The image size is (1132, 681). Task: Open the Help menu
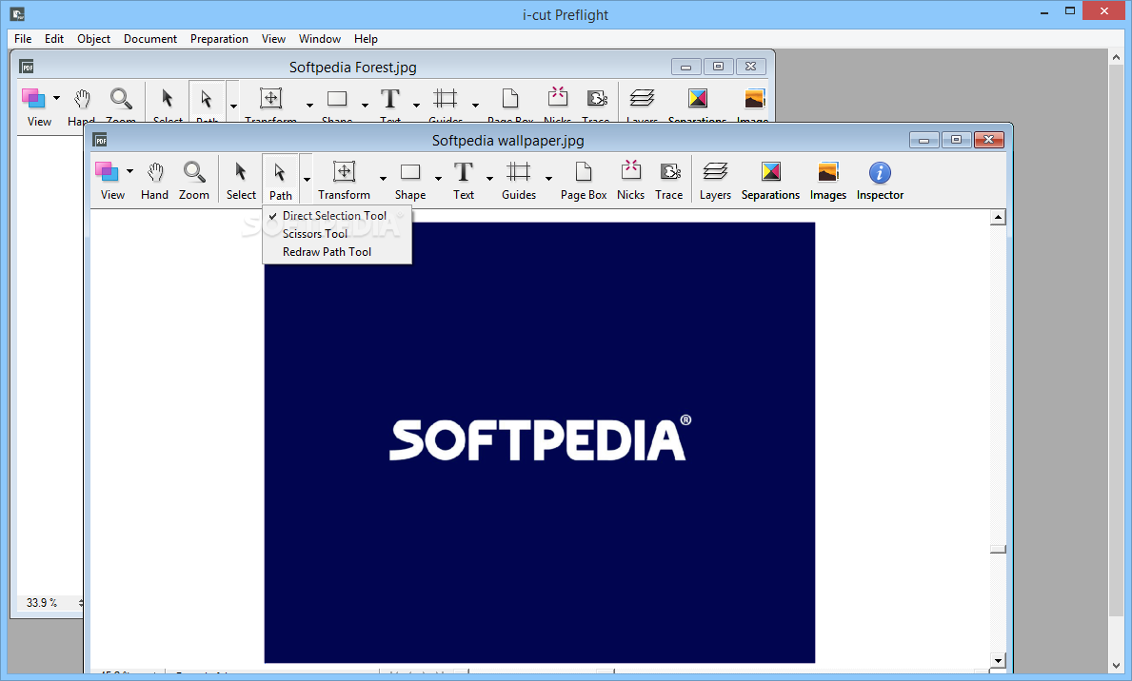click(x=366, y=39)
